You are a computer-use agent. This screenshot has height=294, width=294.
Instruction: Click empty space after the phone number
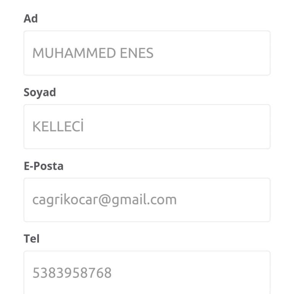coord(191,273)
